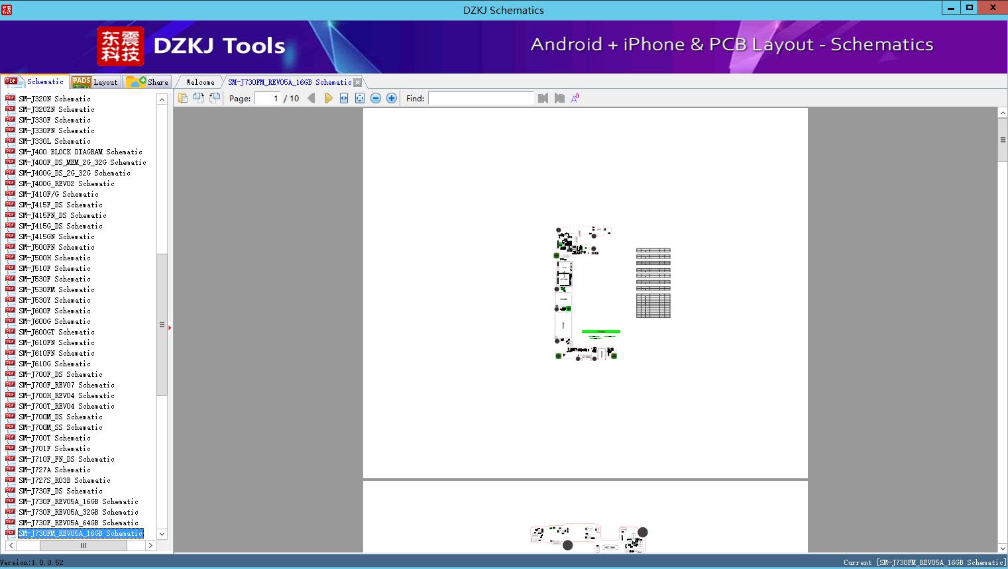Viewport: 1008px width, 569px height.
Task: Open SM-J400 BLOCK DIAGRAM Schematic
Action: click(80, 152)
